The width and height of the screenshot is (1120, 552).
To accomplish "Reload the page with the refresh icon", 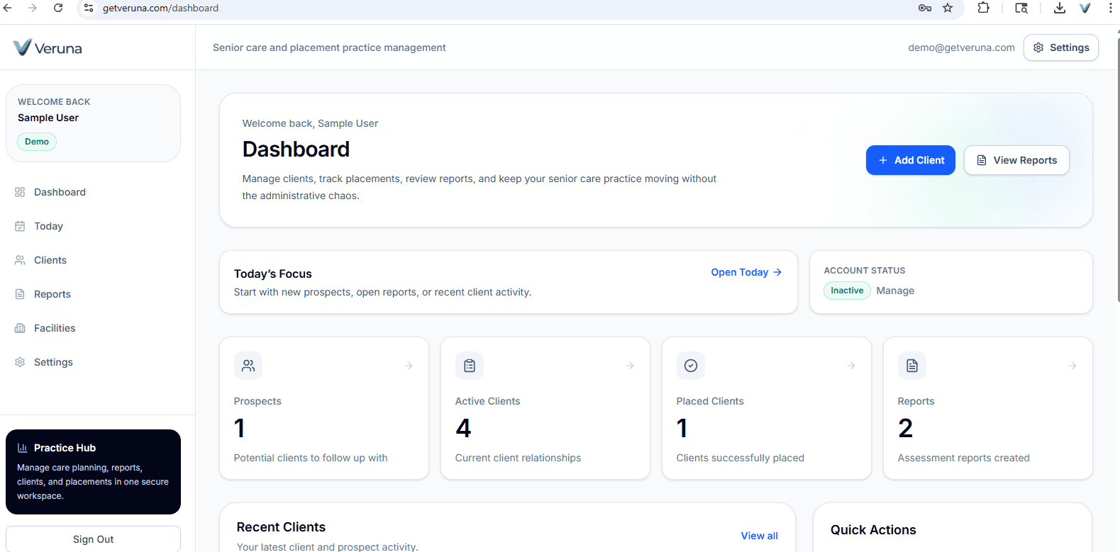I will [58, 8].
